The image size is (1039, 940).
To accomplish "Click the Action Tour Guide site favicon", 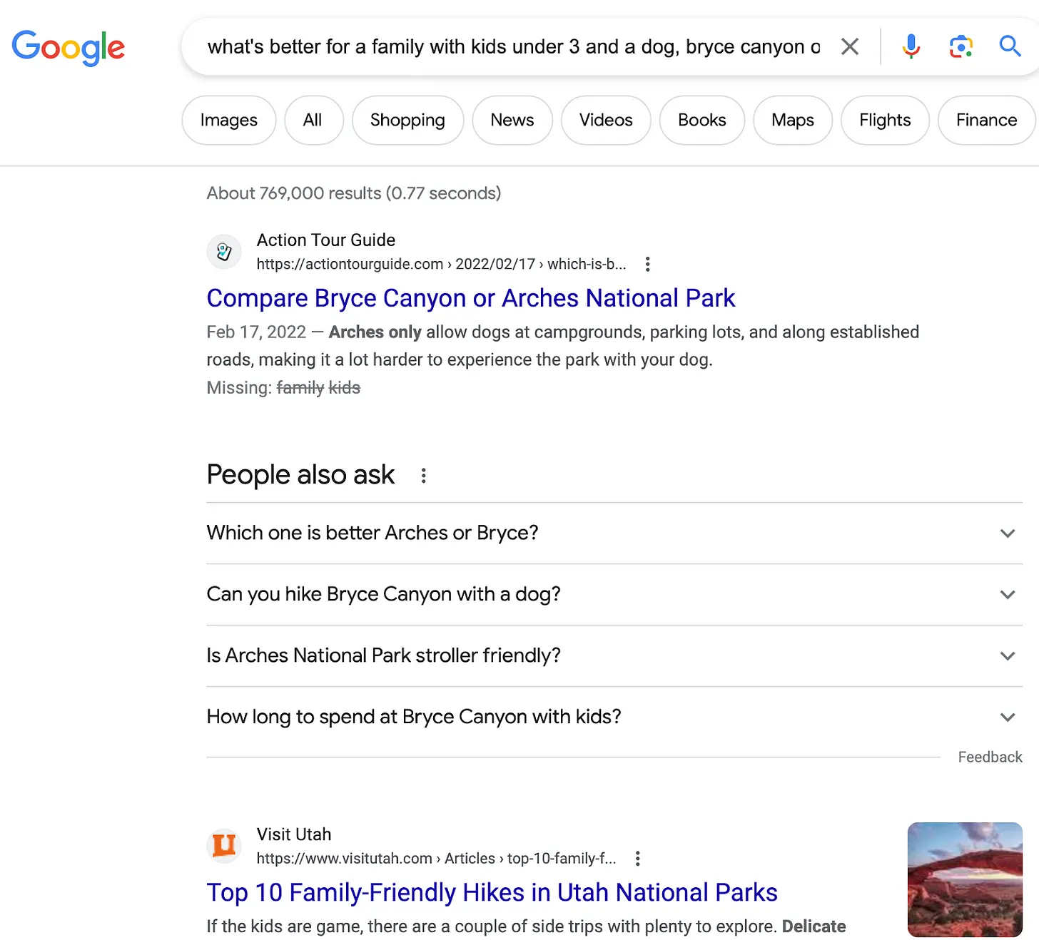I will click(x=224, y=252).
